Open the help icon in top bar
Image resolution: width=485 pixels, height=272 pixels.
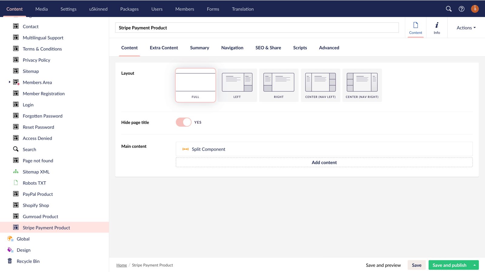pyautogui.click(x=461, y=9)
